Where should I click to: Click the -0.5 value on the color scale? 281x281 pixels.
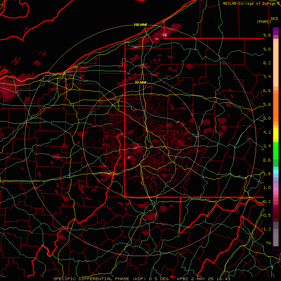click(266, 215)
